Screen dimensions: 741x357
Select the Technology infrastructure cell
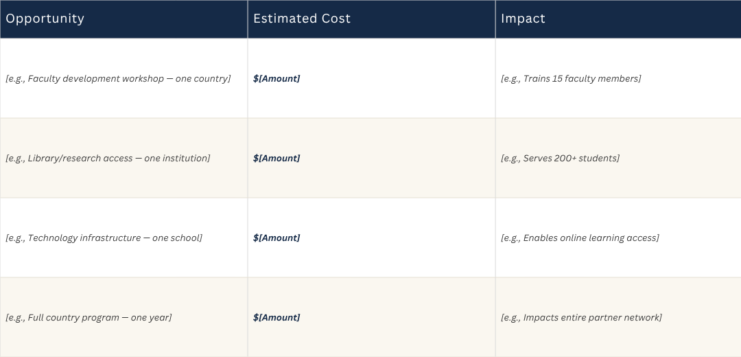(x=123, y=238)
